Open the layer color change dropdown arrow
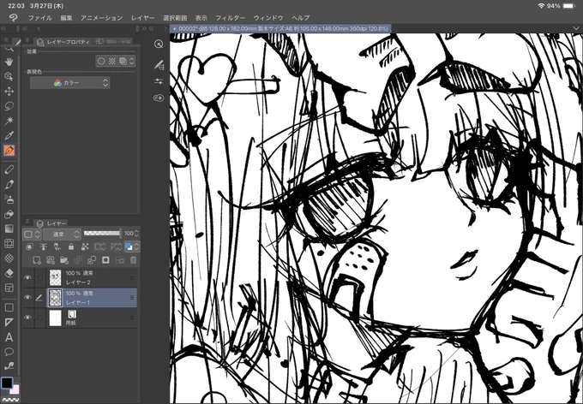Screen dimensions: 583x404 point(137,247)
